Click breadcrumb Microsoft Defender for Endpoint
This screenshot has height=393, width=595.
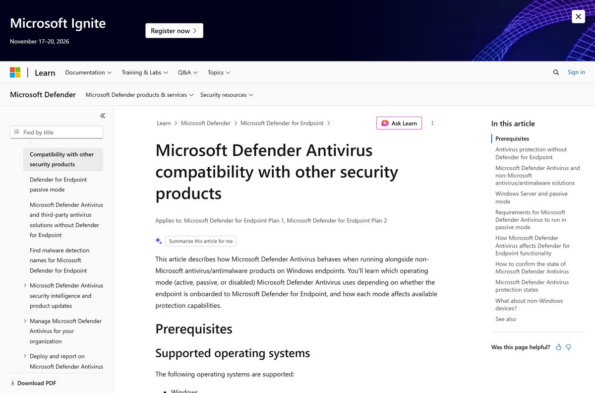[x=282, y=123]
